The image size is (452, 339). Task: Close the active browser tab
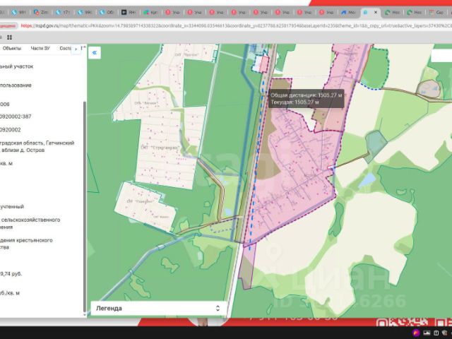376,13
